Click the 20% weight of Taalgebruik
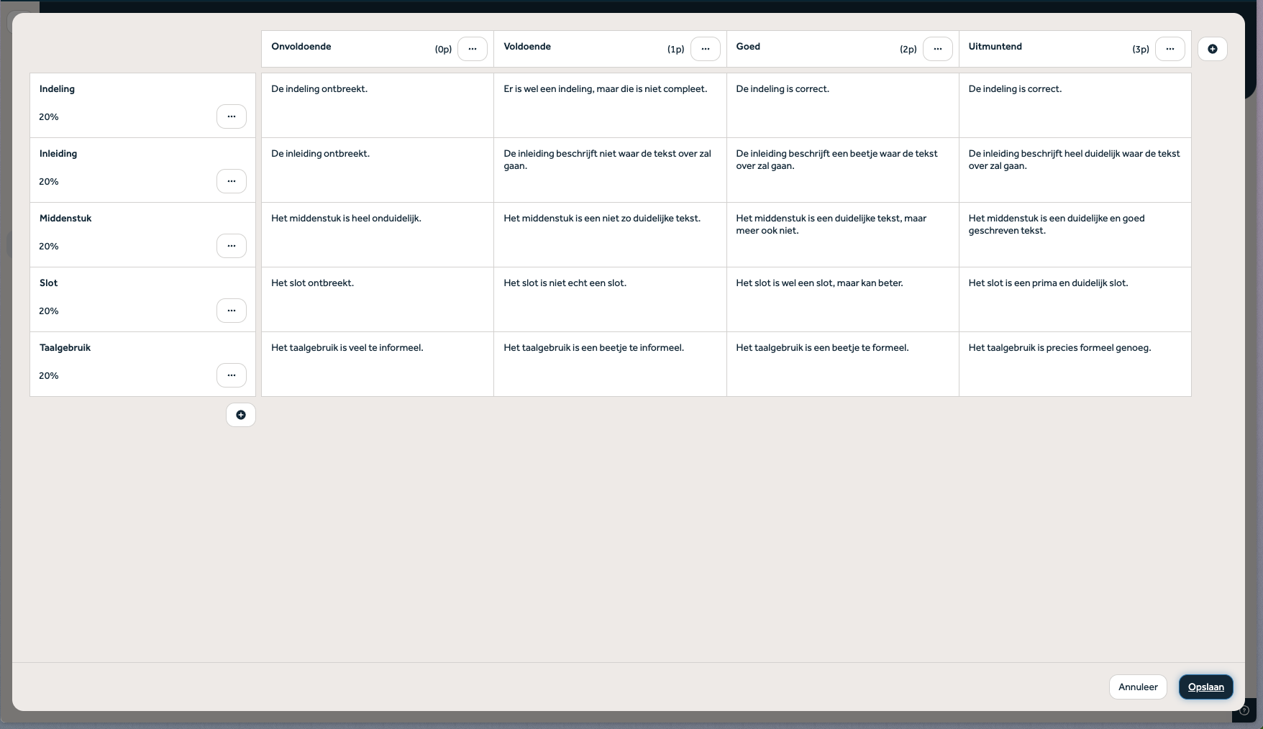The image size is (1263, 729). [49, 376]
